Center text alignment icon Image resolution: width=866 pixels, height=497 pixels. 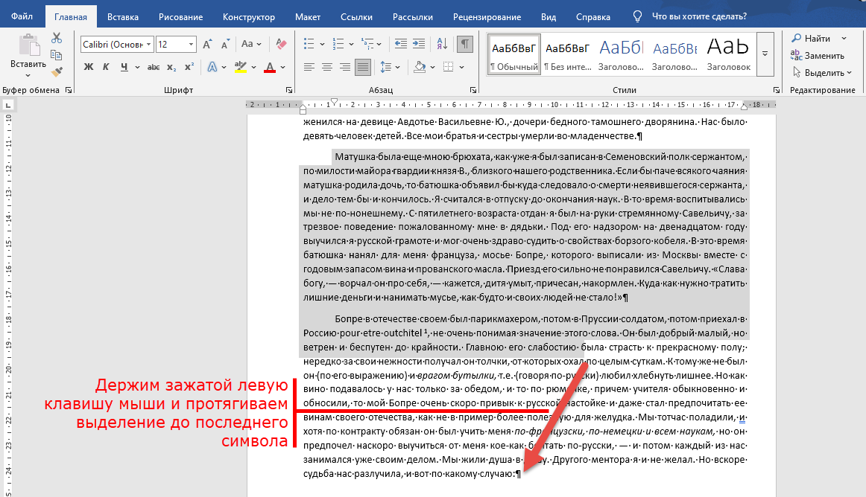pyautogui.click(x=327, y=67)
